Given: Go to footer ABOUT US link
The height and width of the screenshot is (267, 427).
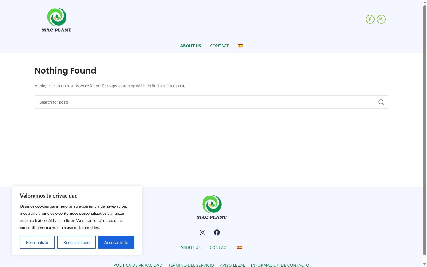Looking at the screenshot, I should [x=191, y=247].
